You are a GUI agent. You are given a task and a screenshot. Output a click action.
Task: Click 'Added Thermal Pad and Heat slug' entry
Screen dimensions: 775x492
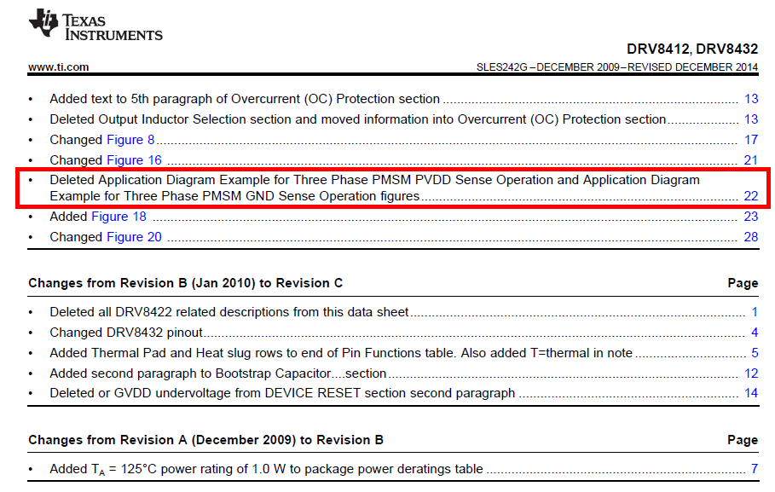(341, 353)
